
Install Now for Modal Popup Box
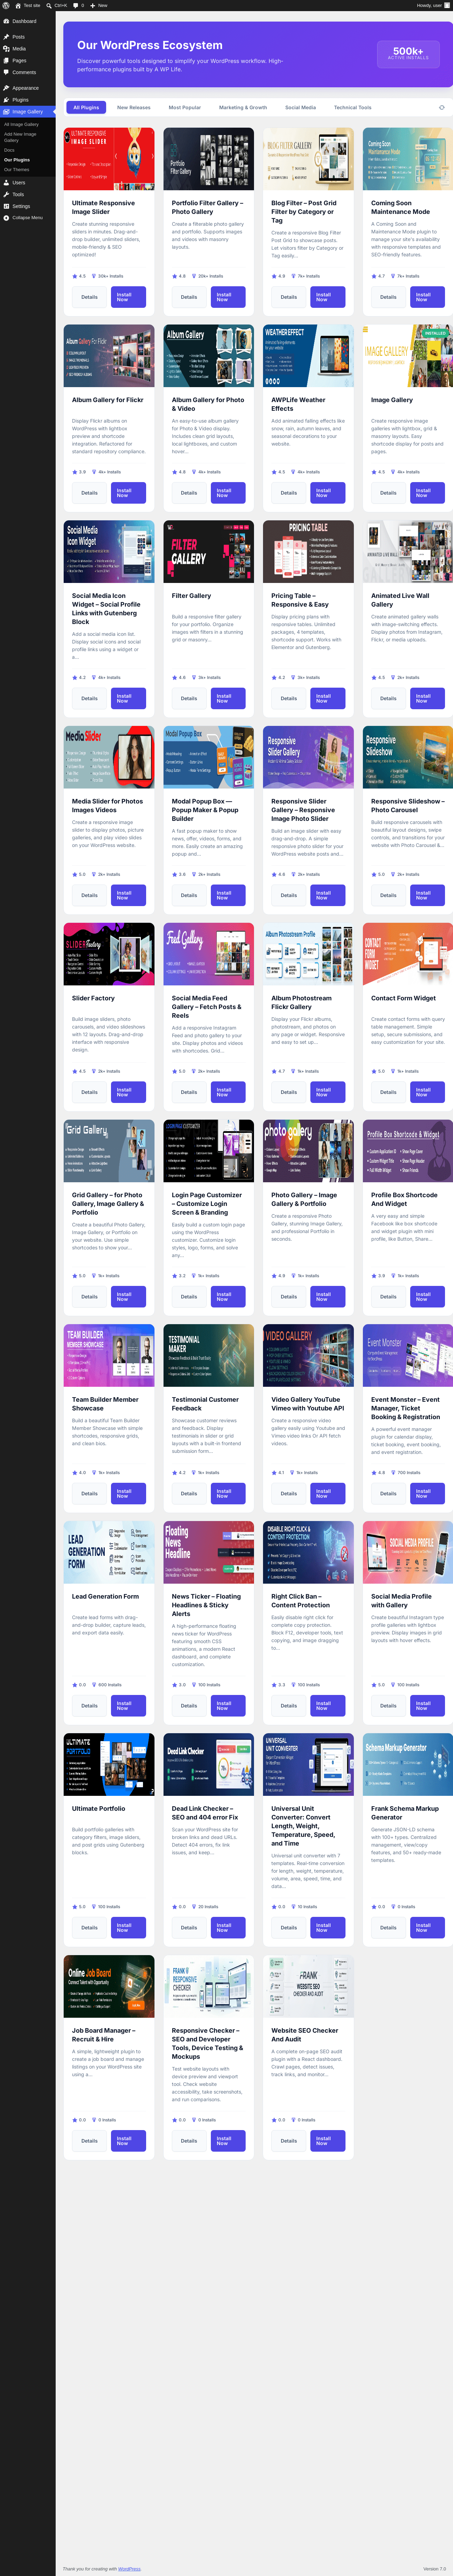(228, 895)
